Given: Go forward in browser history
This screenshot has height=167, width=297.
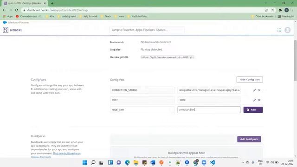Looking at the screenshot, I should coord(10,10).
